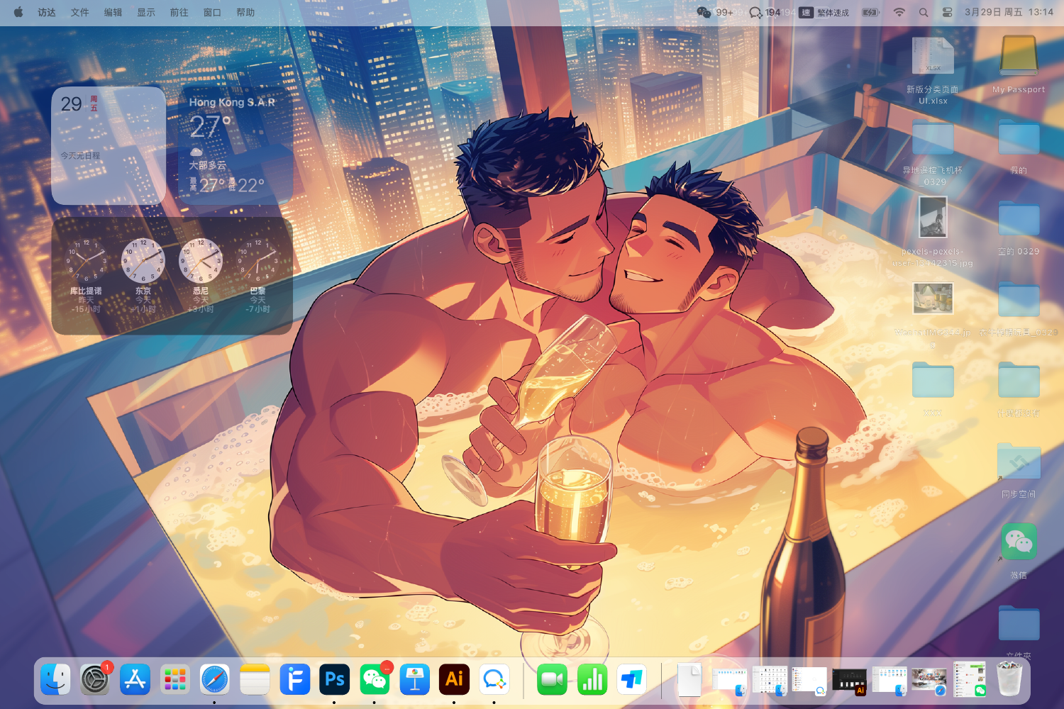The width and height of the screenshot is (1064, 709).
Task: Open the 前往 menu
Action: coord(179,13)
